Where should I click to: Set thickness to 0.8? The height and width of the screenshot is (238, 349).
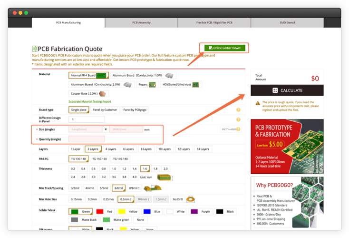[104, 169]
